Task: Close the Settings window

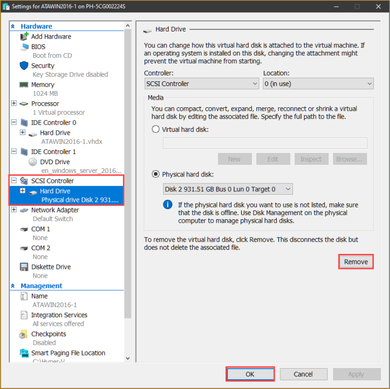Action: pos(378,7)
